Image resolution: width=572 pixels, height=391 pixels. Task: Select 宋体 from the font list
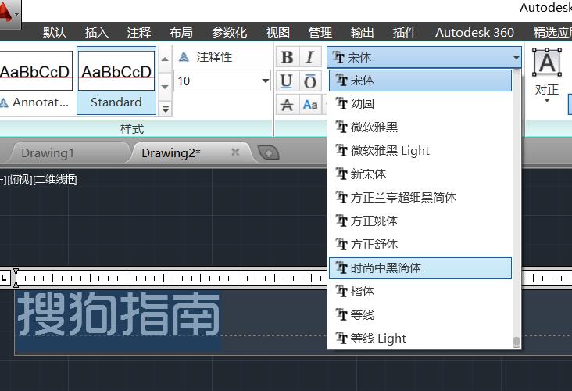420,81
